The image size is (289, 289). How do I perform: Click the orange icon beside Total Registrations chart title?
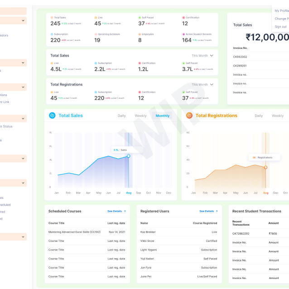click(x=189, y=116)
